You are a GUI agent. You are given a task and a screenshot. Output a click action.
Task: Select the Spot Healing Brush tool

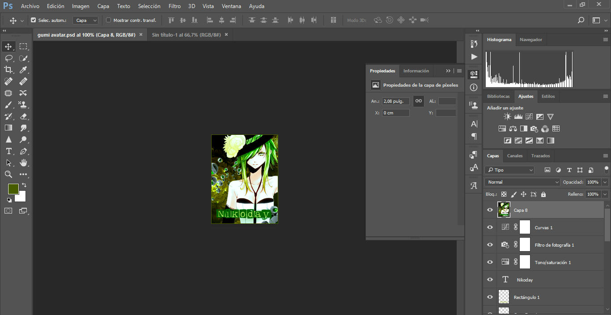pyautogui.click(x=8, y=81)
